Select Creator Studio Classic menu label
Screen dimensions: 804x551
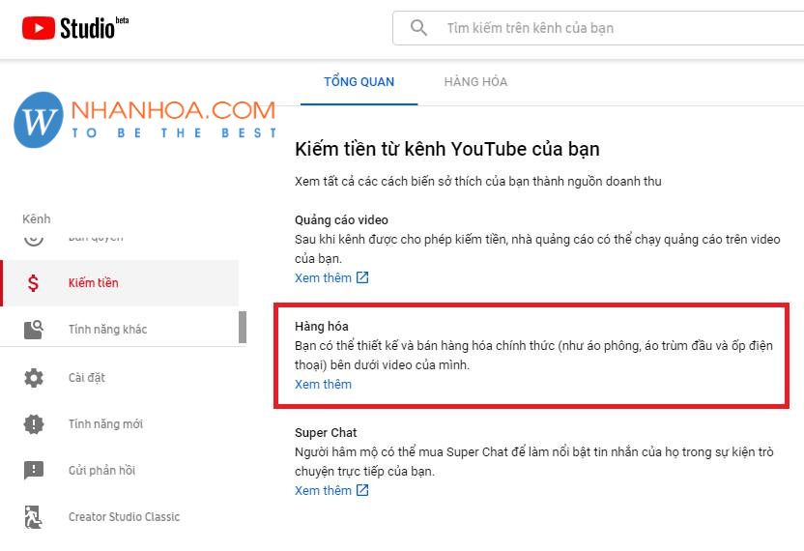(124, 517)
